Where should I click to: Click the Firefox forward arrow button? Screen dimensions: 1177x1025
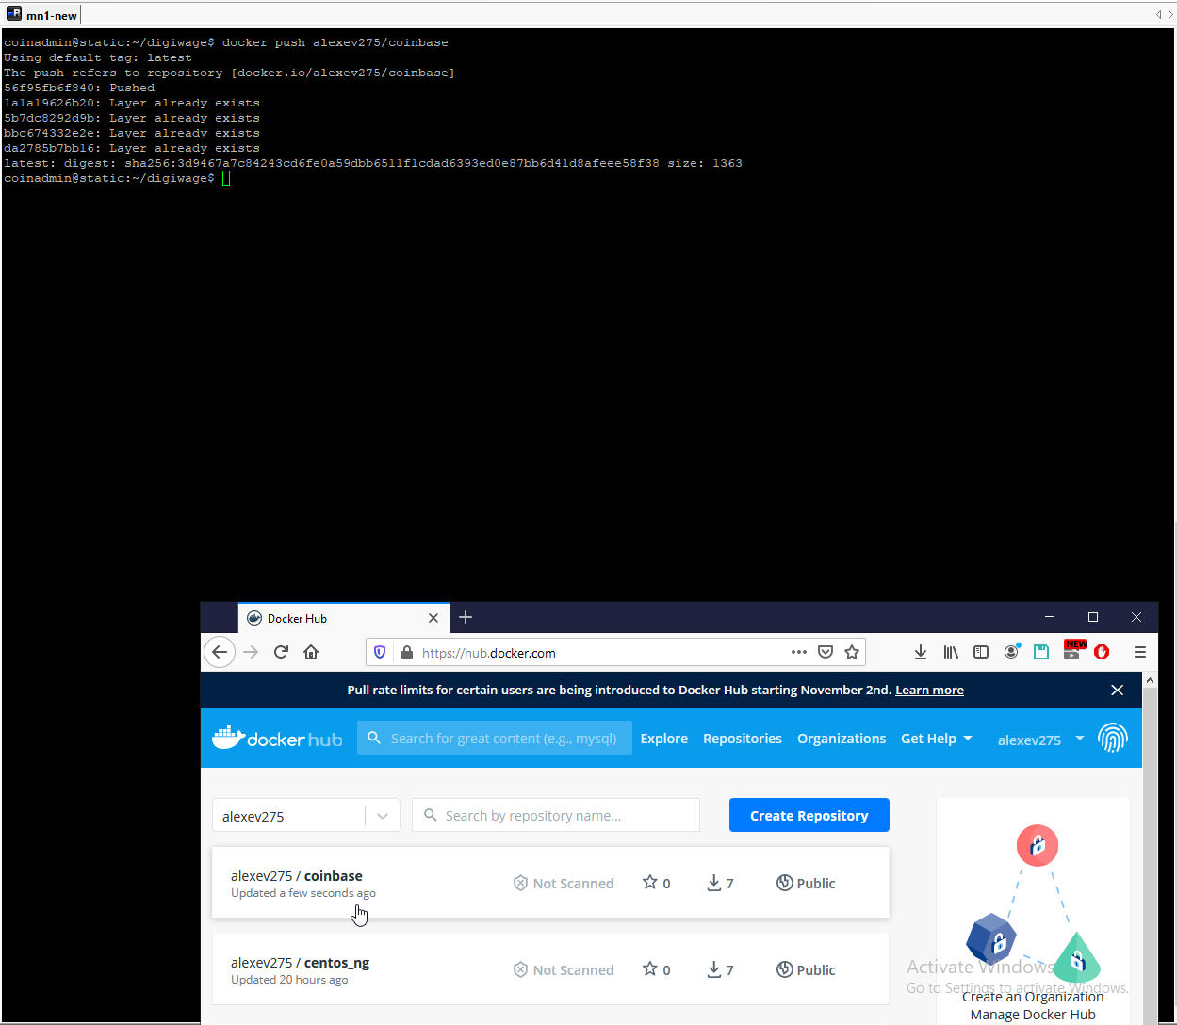251,652
